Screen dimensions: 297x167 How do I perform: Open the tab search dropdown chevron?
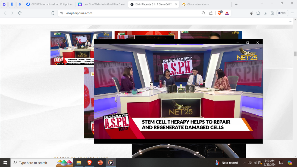(262, 3)
